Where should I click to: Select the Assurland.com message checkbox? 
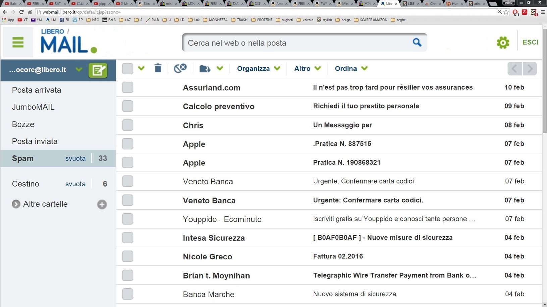click(127, 87)
